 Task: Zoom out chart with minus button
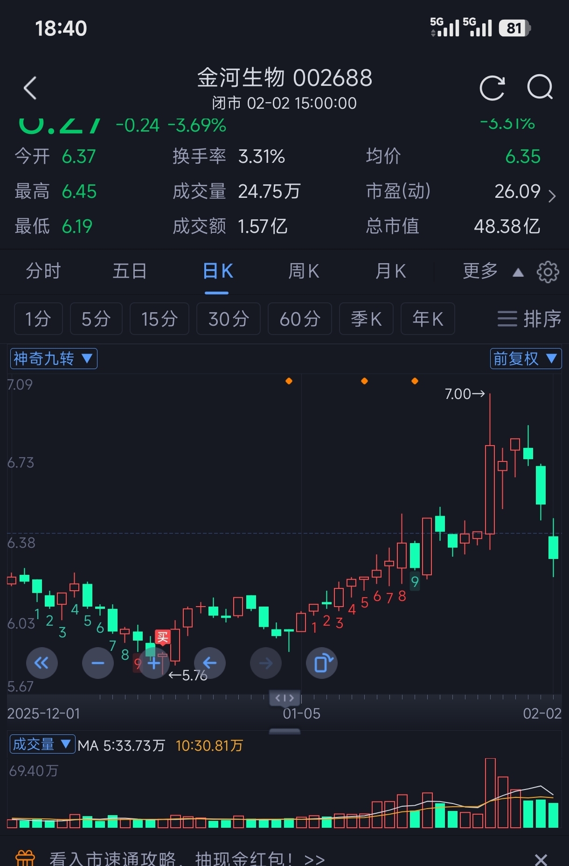(98, 663)
